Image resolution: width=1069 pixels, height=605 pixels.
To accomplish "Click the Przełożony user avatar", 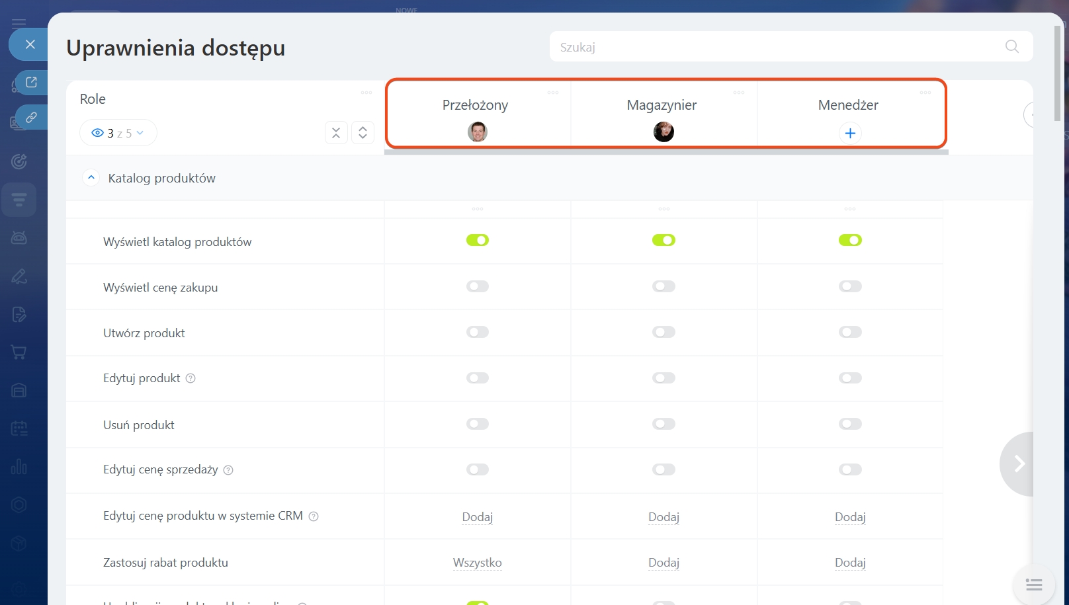I will (x=477, y=132).
